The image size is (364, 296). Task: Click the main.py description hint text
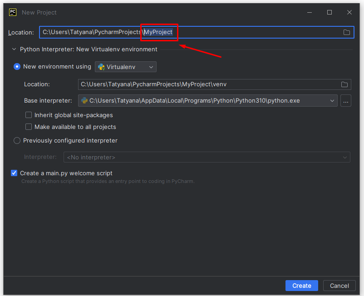[108, 181]
